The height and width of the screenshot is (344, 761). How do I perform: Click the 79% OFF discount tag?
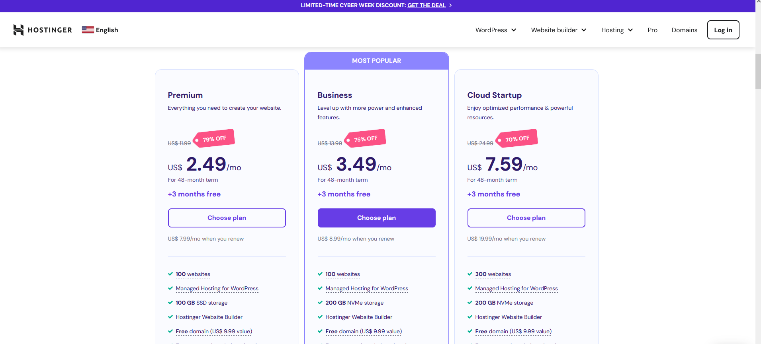click(x=214, y=139)
